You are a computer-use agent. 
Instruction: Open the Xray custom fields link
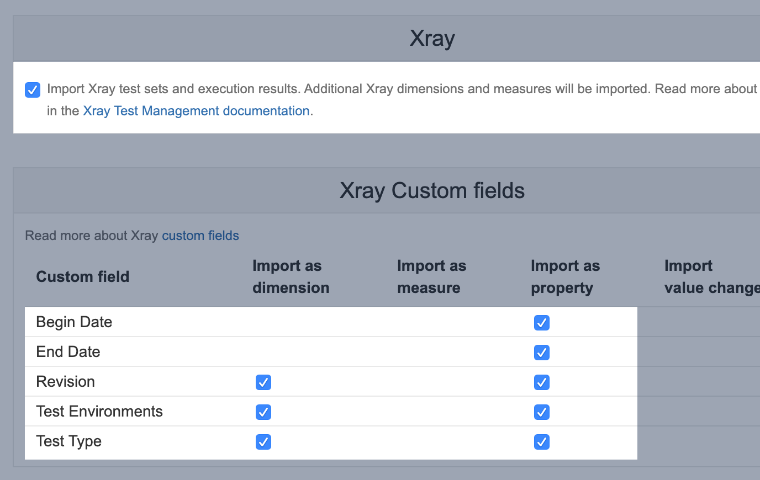[x=200, y=236]
